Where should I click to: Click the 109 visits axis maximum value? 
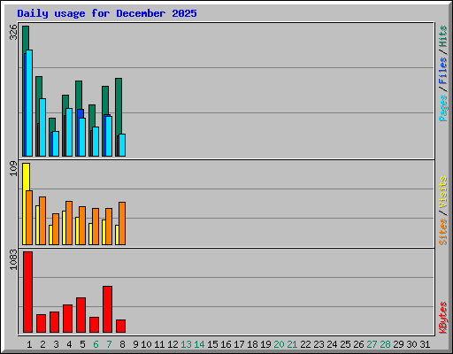(x=13, y=169)
